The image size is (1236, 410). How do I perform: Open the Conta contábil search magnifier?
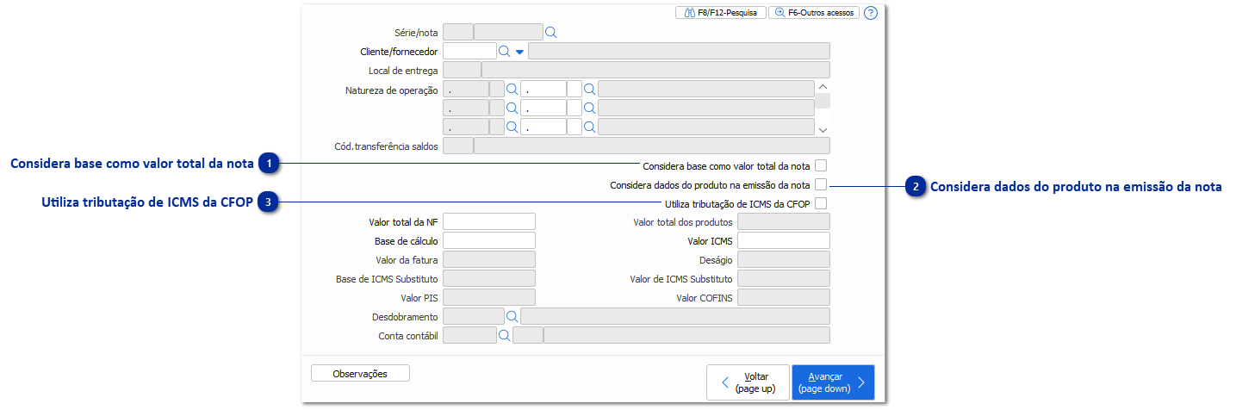pos(504,335)
